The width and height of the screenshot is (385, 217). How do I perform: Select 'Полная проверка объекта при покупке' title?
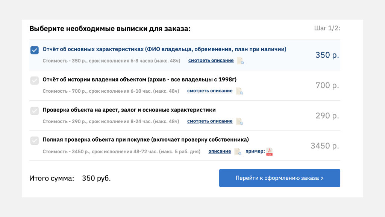(x=146, y=140)
